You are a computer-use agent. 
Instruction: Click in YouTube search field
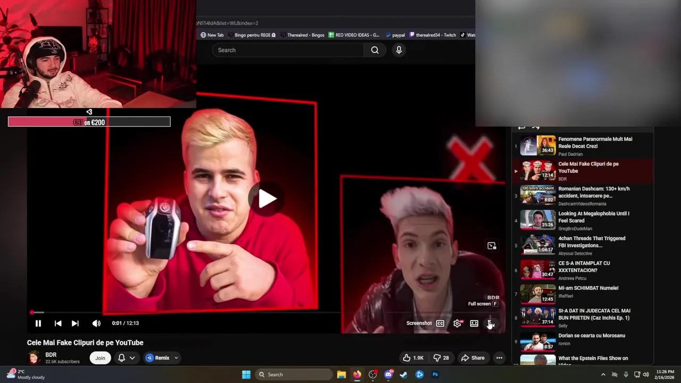pyautogui.click(x=288, y=50)
